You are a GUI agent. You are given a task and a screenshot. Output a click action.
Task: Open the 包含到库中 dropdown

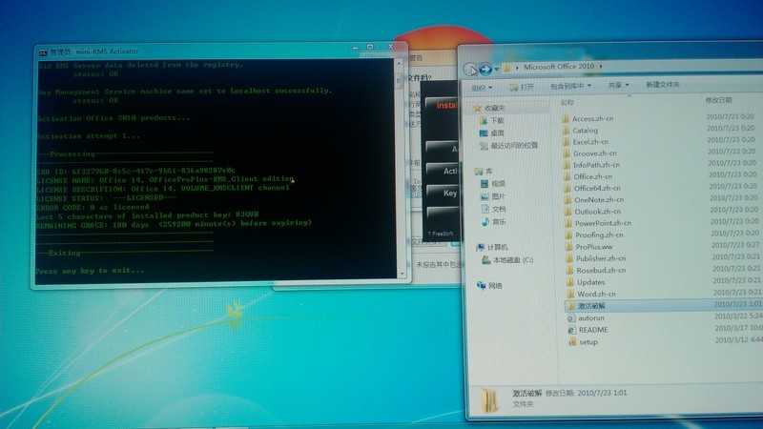pos(570,86)
